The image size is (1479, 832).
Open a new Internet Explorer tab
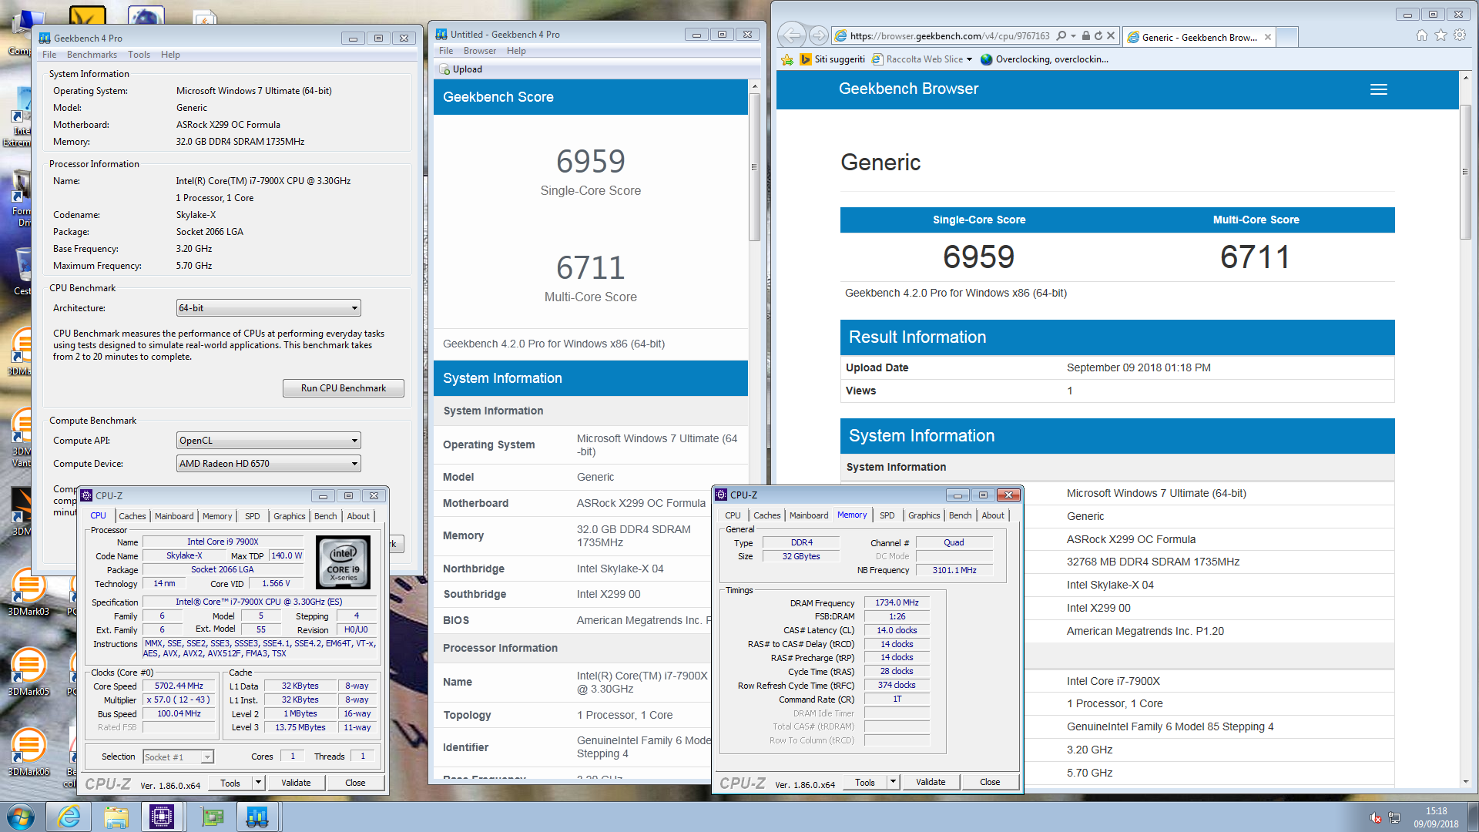(1287, 37)
